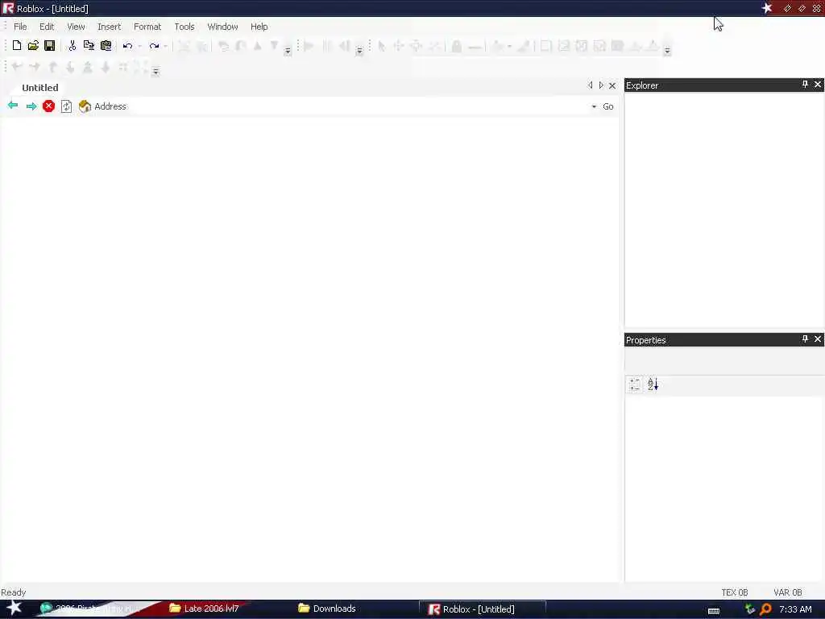Close the Untitled tab with its X
The width and height of the screenshot is (825, 619).
(612, 85)
